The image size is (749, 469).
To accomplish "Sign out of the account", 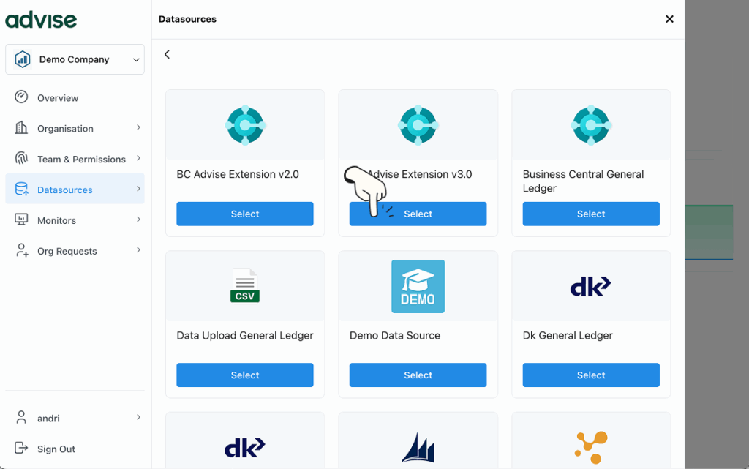I will (x=56, y=449).
